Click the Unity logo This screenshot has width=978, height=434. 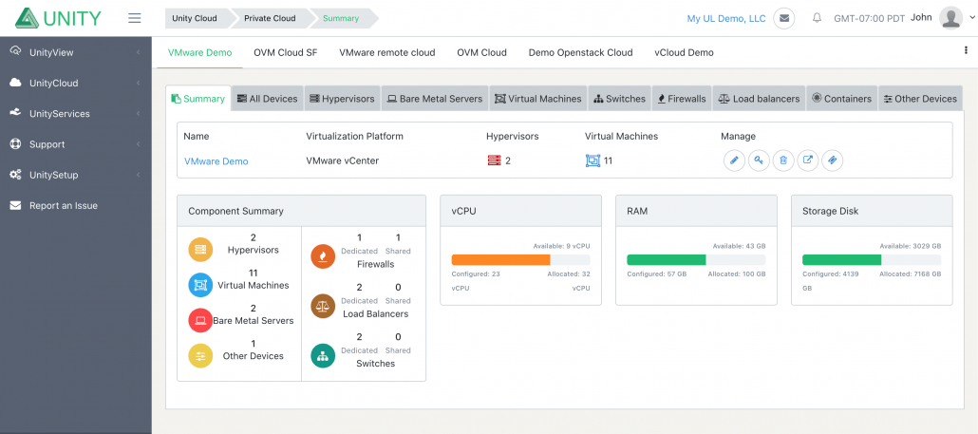click(x=59, y=18)
